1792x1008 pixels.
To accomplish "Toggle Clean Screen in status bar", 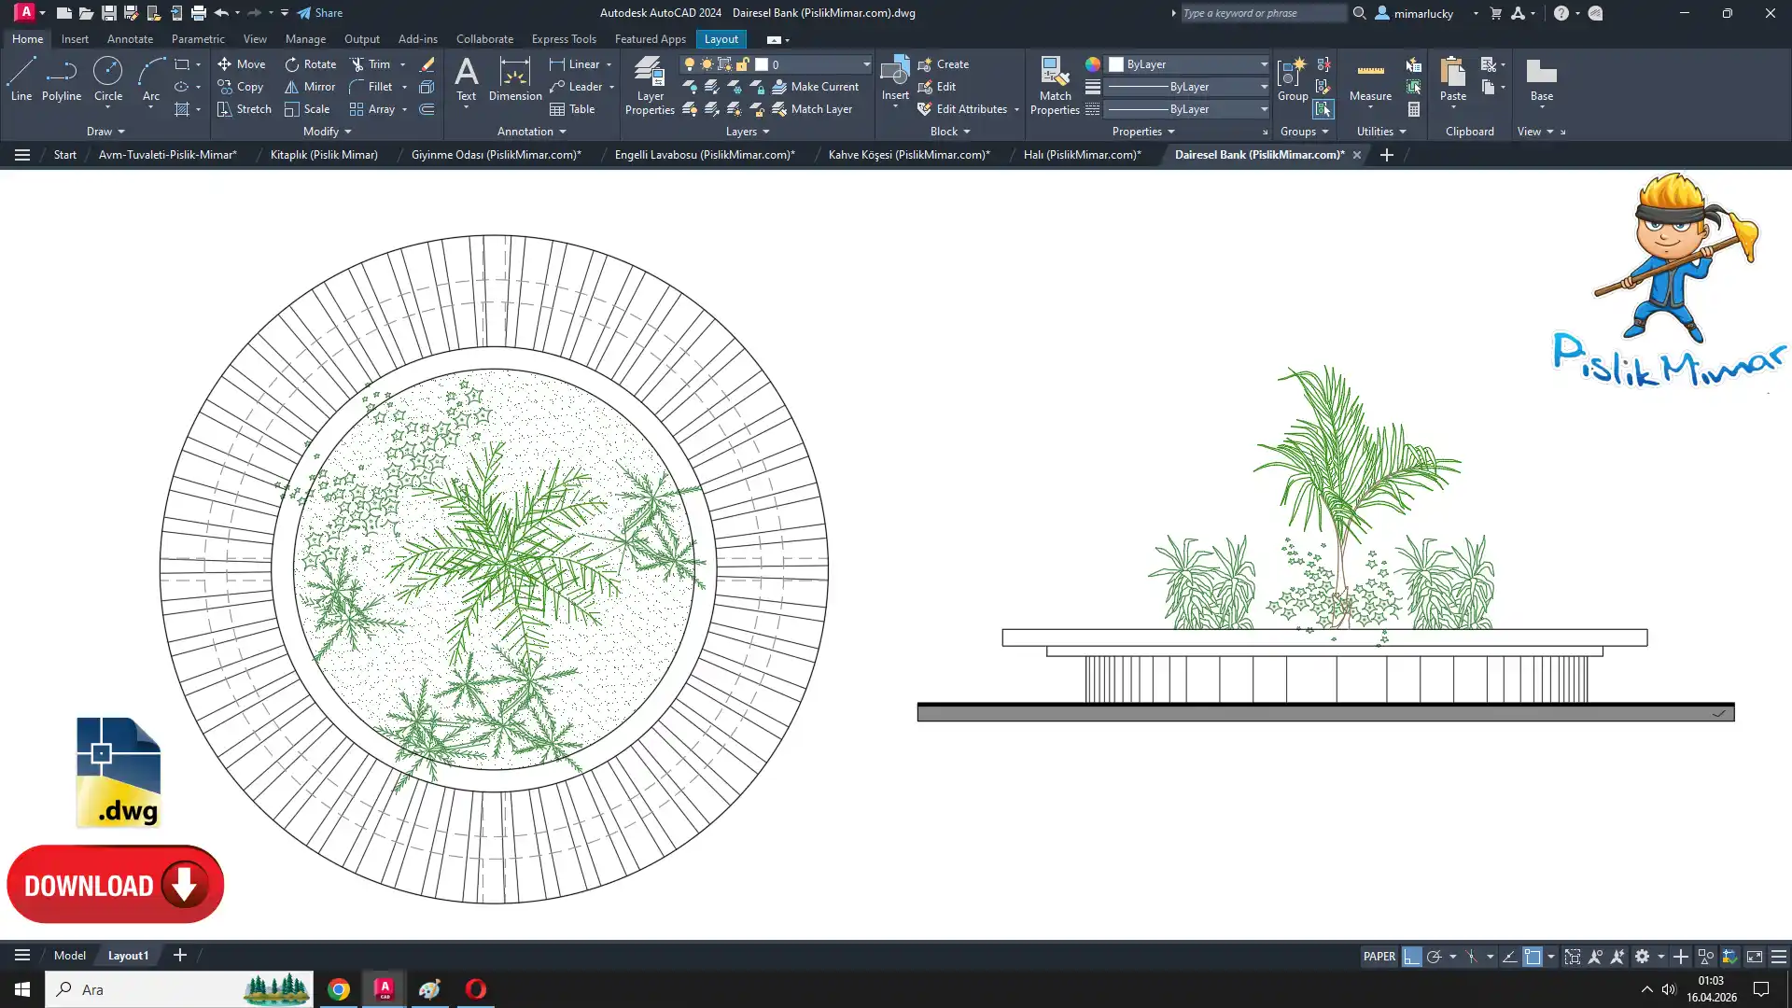I will tap(1755, 957).
